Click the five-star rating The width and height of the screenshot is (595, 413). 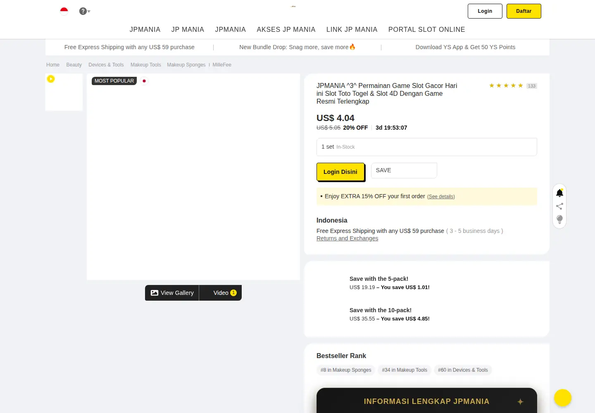506,85
